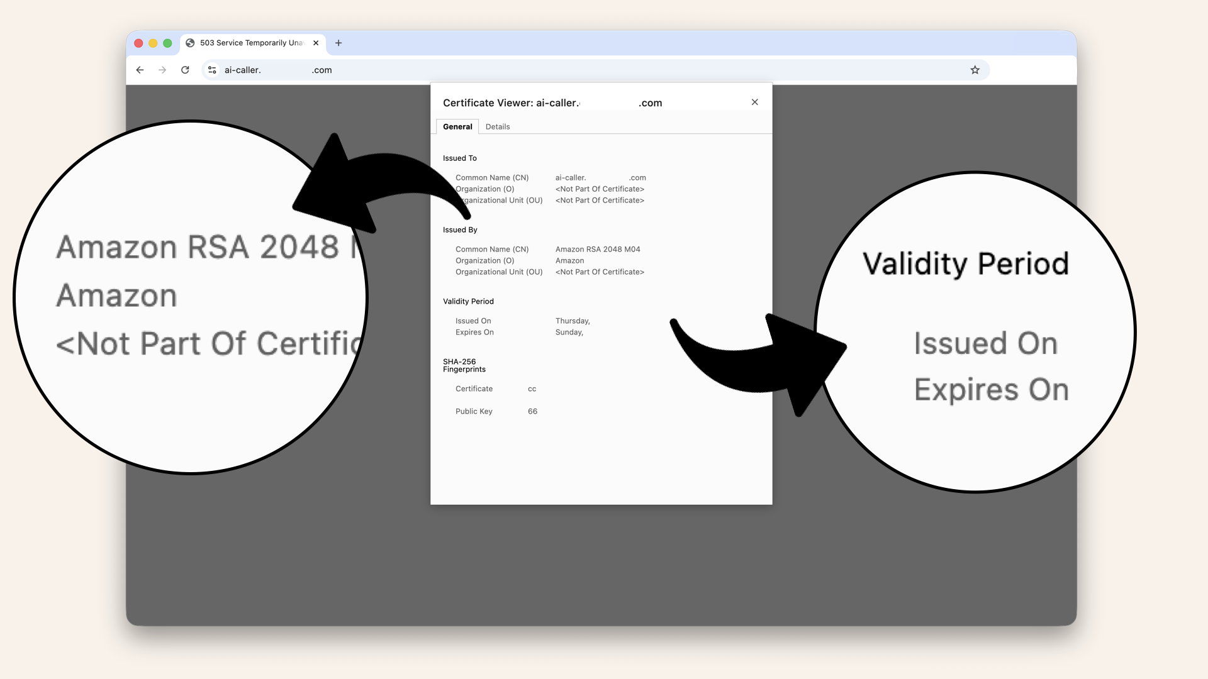
Task: Click the back navigation arrow
Action: point(140,70)
